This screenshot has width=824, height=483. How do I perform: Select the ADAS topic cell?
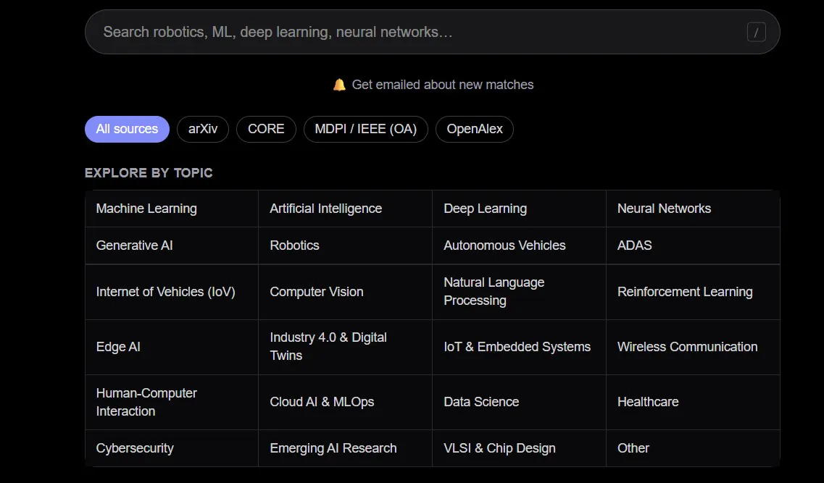[693, 245]
